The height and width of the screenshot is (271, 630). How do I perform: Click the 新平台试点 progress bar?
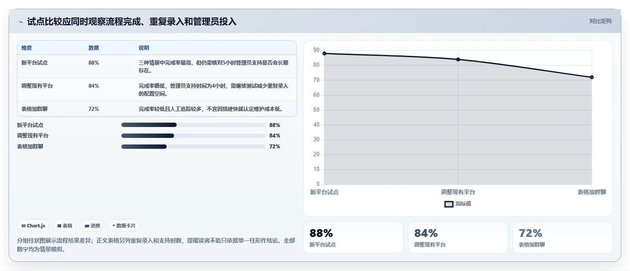click(x=193, y=125)
